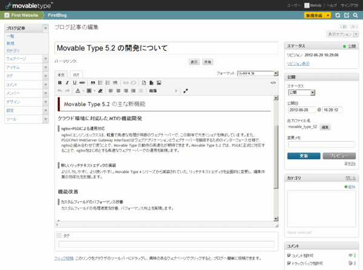Create a numbered list
363x270 pixels.
pos(108,83)
